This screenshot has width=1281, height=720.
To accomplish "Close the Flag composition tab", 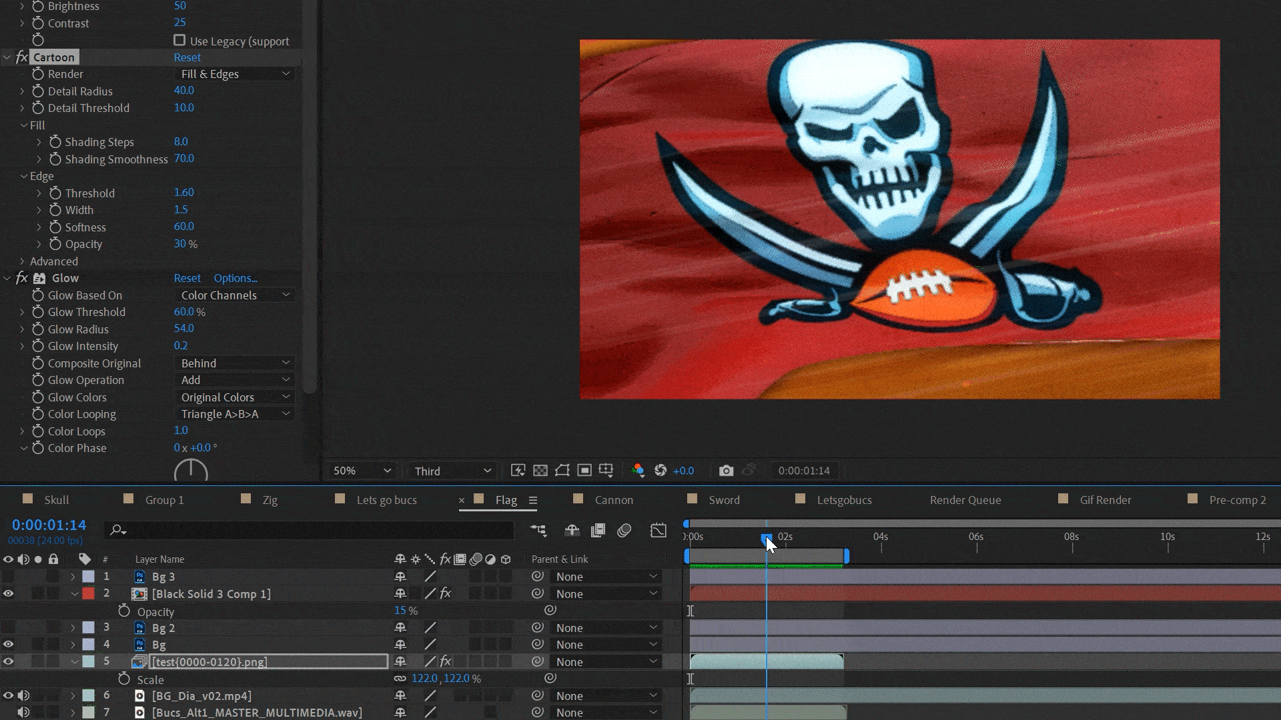I will [462, 500].
